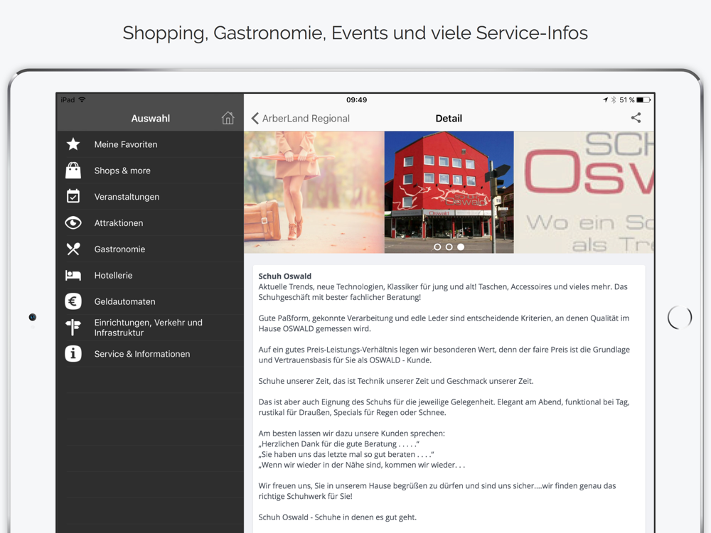This screenshot has width=711, height=533.
Task: Open Einrichtungen, Verkehr und Infrastruktur label
Action: [149, 327]
